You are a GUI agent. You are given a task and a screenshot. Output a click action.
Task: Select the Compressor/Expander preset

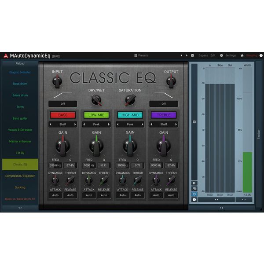(x=20, y=176)
